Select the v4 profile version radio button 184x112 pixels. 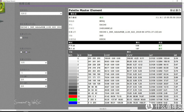click(26, 52)
